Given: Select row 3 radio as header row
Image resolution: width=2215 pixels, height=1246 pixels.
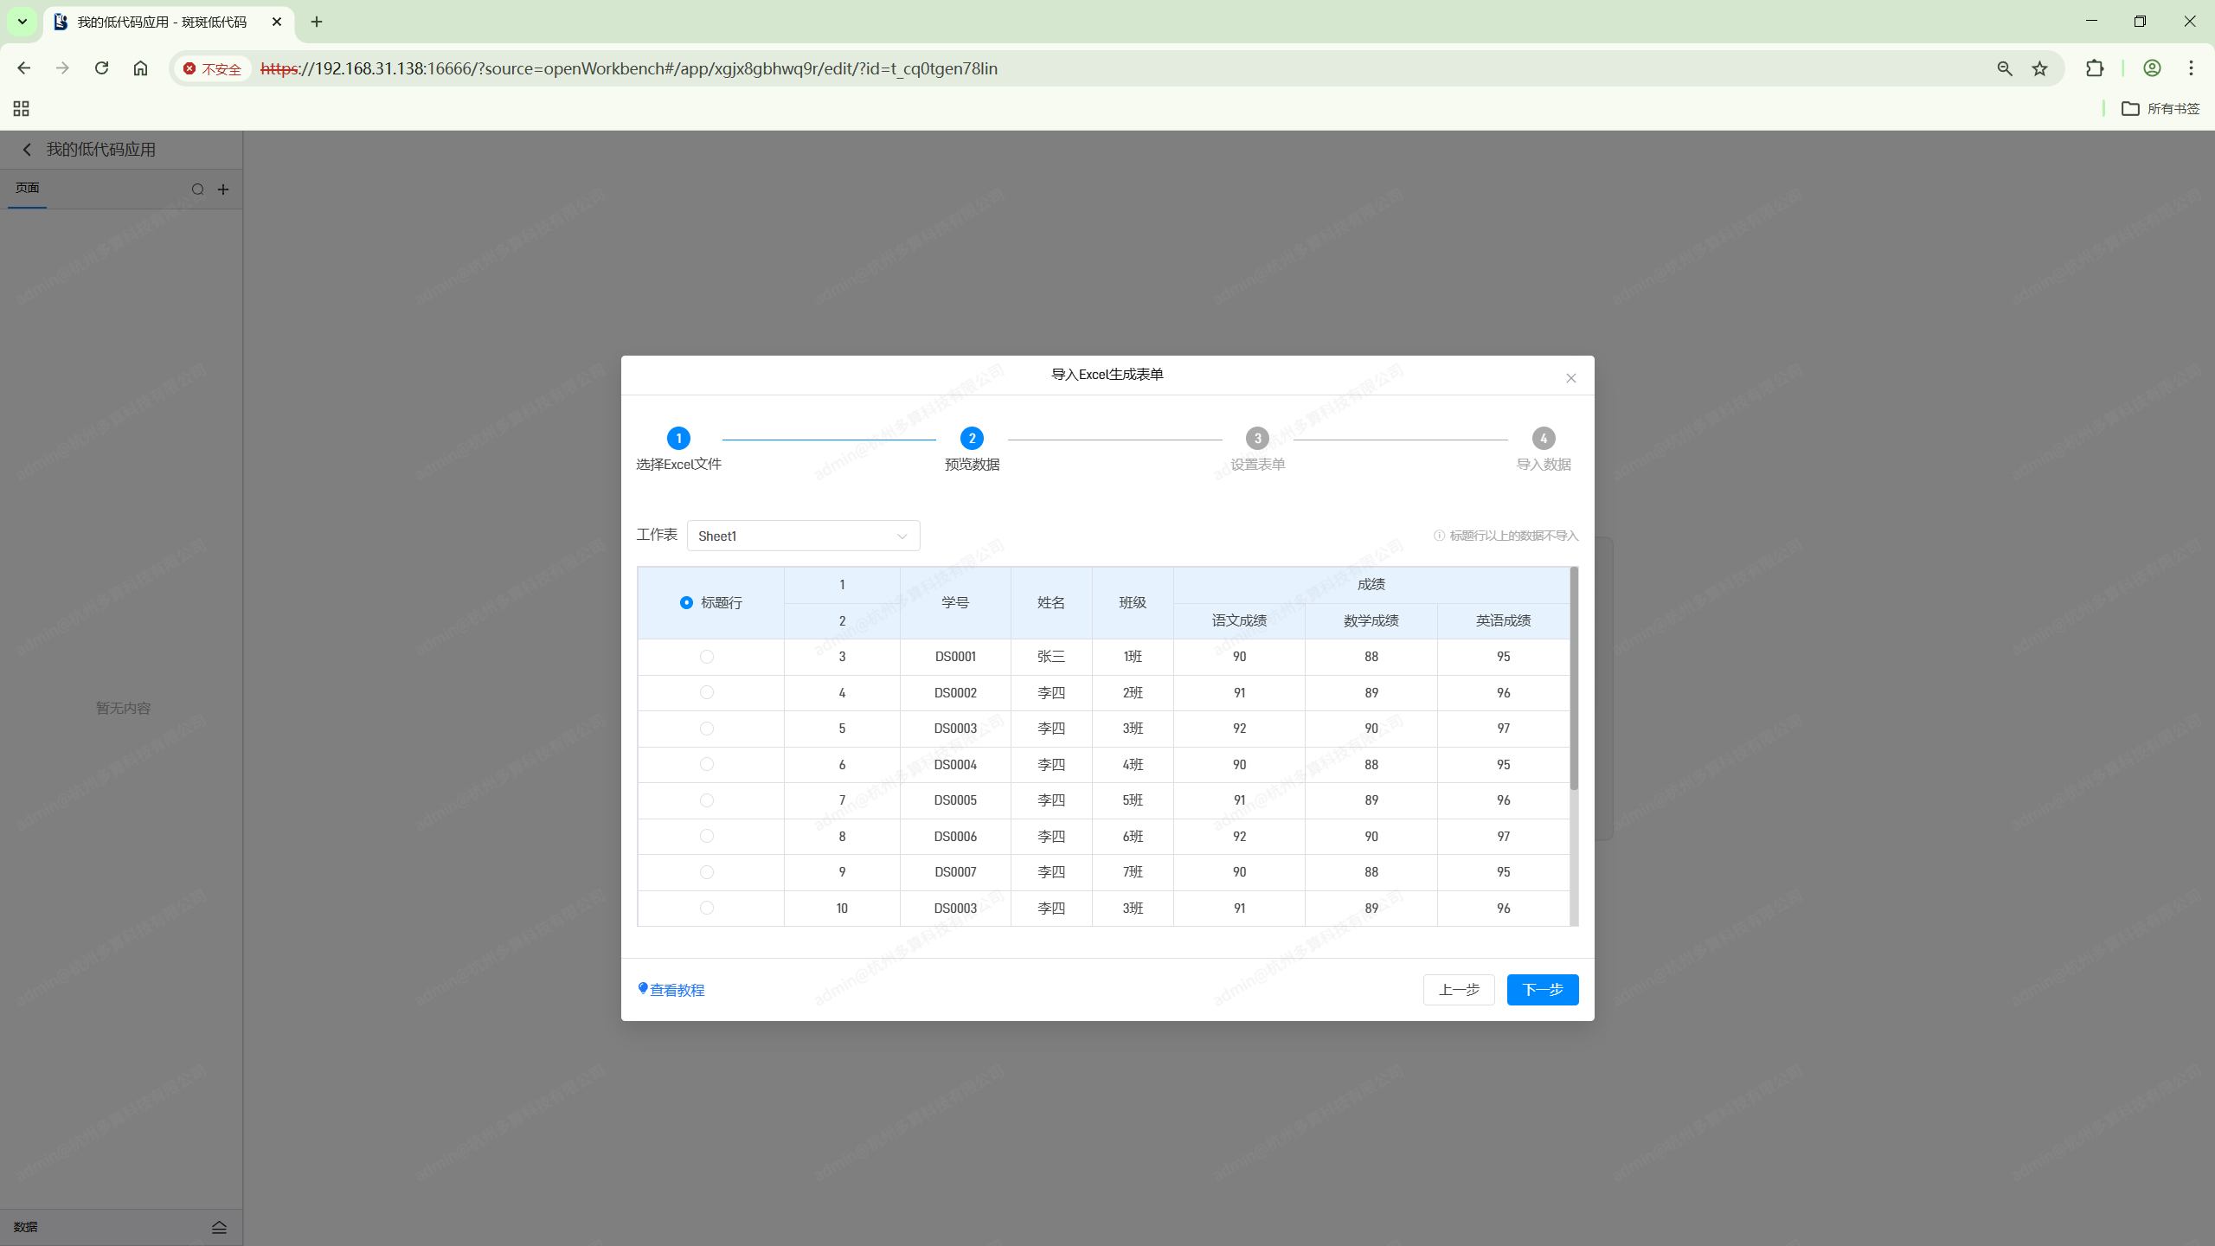Looking at the screenshot, I should coord(707,657).
